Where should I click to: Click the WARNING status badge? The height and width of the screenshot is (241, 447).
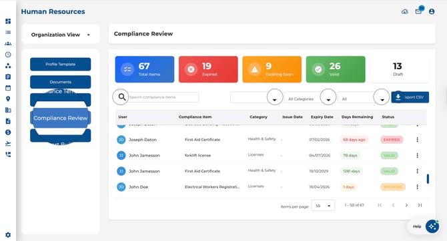(x=393, y=187)
